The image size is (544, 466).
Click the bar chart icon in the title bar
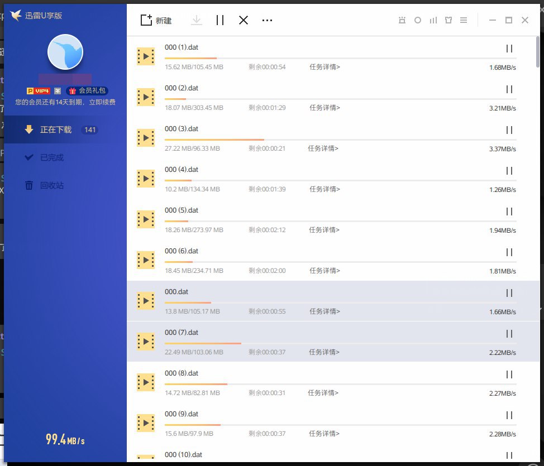[433, 20]
